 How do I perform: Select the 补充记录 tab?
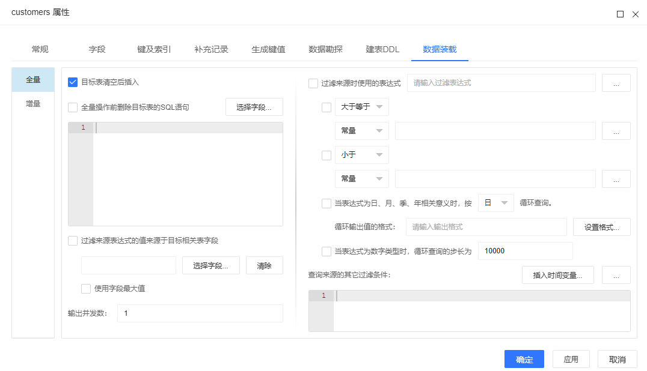tap(211, 49)
